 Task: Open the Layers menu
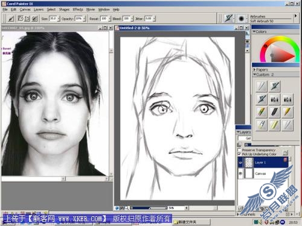pos(39,10)
